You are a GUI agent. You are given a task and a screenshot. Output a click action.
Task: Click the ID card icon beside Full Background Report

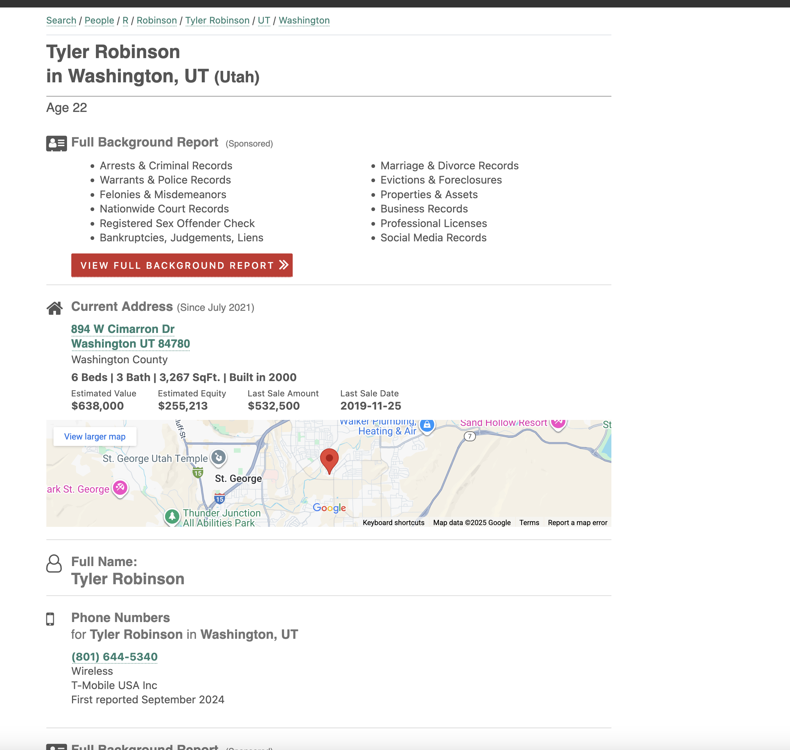click(x=56, y=143)
